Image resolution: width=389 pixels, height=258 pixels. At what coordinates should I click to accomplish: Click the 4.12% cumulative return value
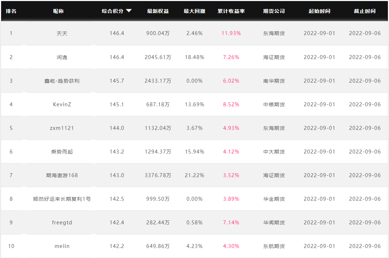coord(231,152)
